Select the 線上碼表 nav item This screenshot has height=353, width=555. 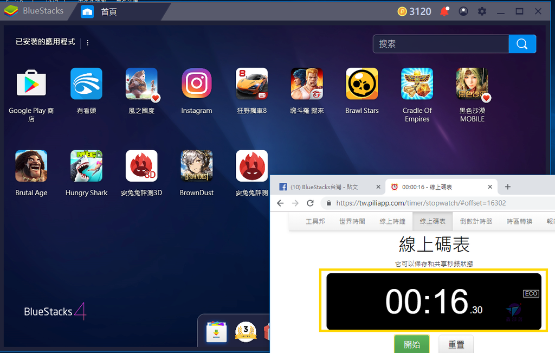[433, 221]
